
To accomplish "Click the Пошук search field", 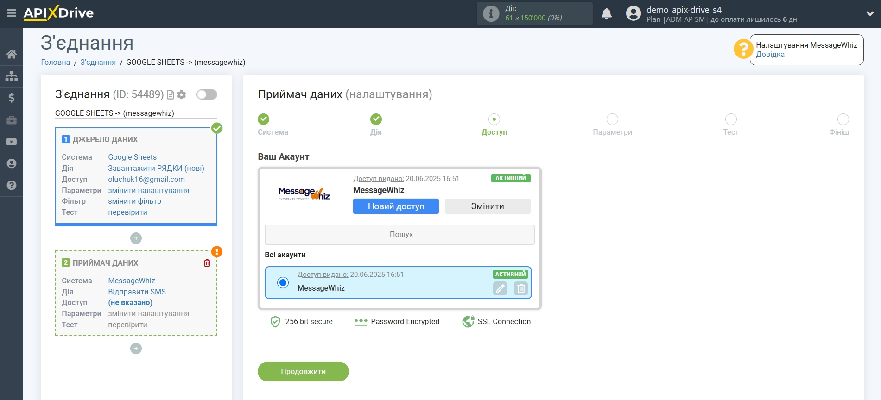I will click(x=399, y=235).
